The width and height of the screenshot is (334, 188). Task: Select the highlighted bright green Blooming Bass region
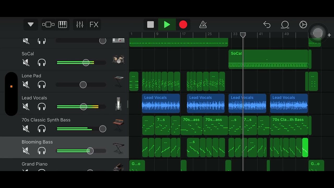point(305,148)
